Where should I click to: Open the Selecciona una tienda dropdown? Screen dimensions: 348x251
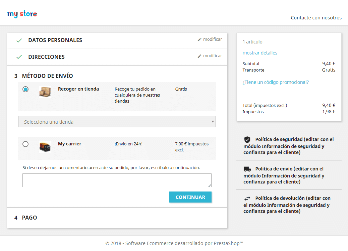(x=117, y=122)
